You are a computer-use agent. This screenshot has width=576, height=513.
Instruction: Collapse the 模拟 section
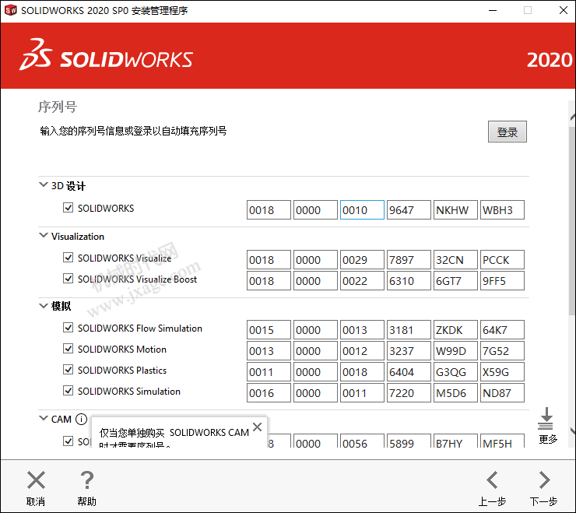pyautogui.click(x=44, y=306)
